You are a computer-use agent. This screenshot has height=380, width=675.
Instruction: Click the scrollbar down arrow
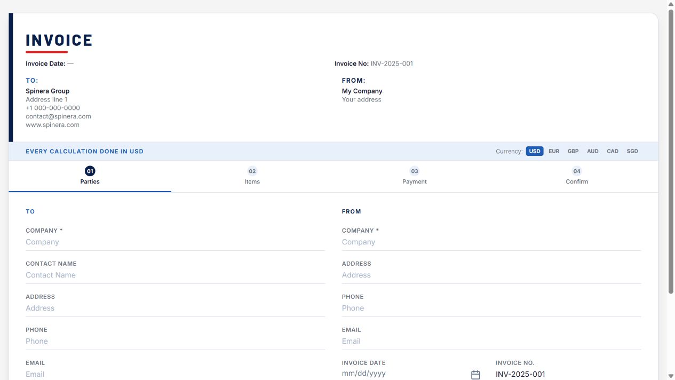(x=671, y=376)
